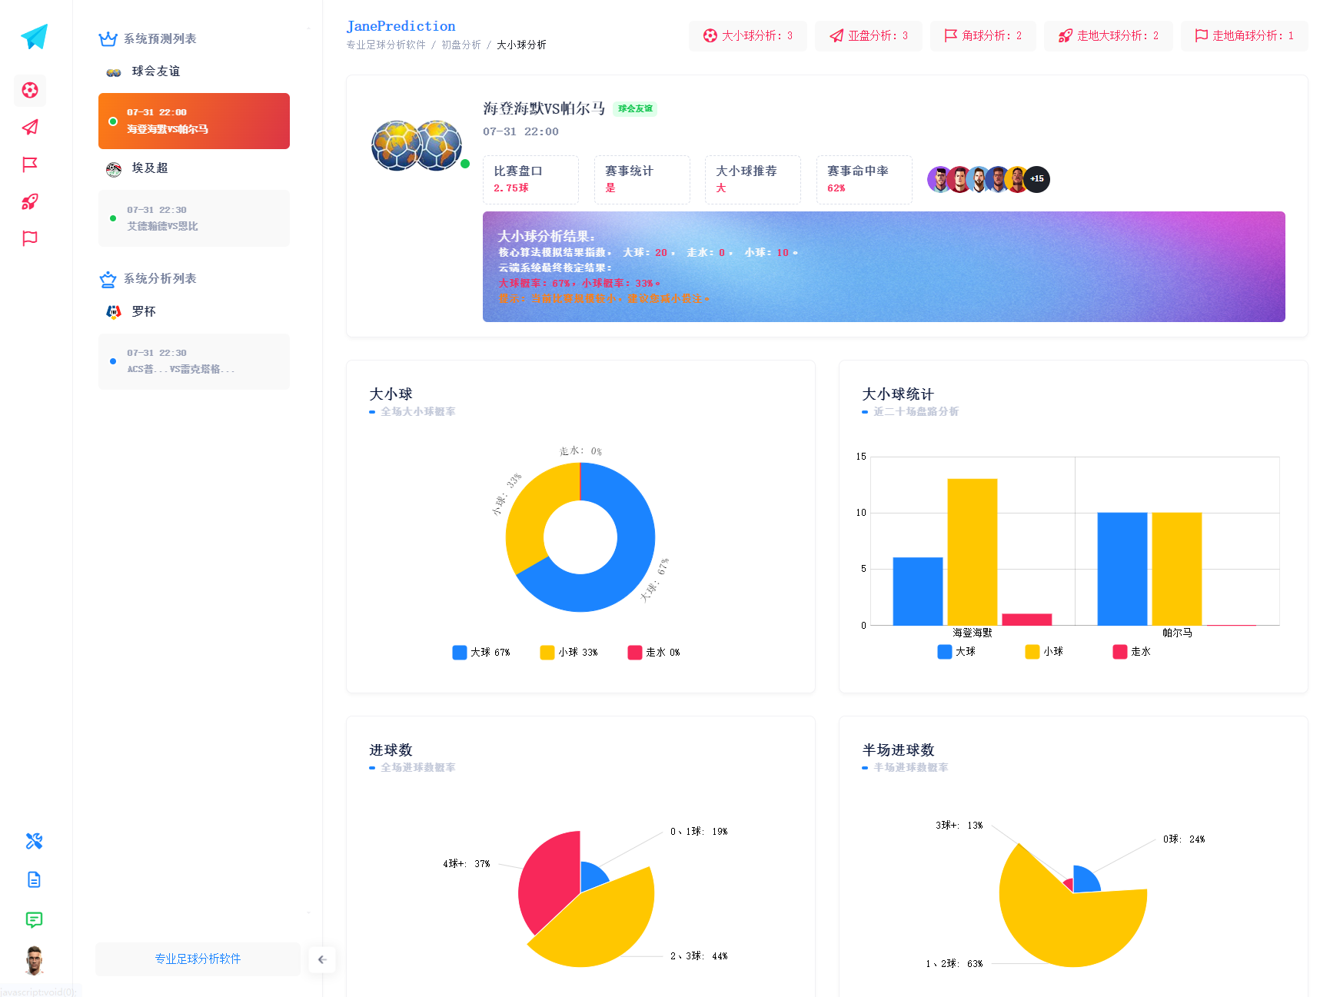Open the lower red flag sidebar icon
This screenshot has height=997, width=1330.
click(x=30, y=238)
